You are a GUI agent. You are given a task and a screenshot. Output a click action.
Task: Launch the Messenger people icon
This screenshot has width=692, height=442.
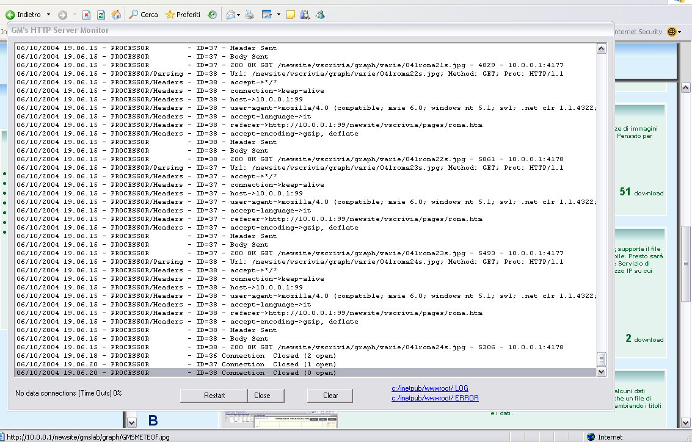coord(320,15)
